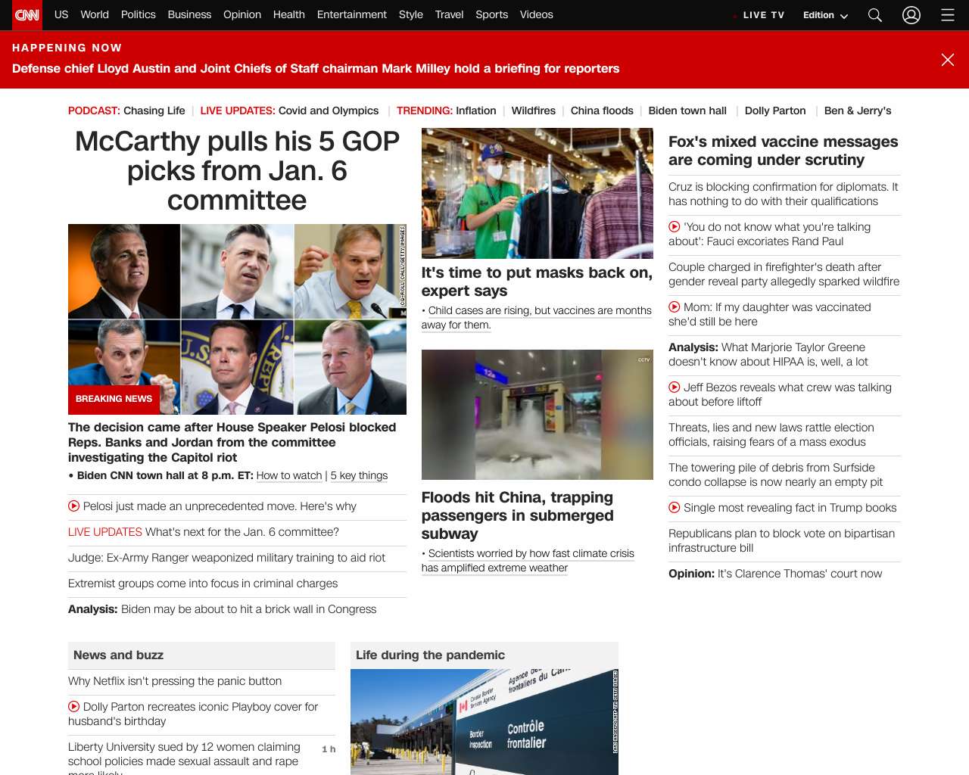Open the user account icon
969x775 pixels.
(x=911, y=15)
